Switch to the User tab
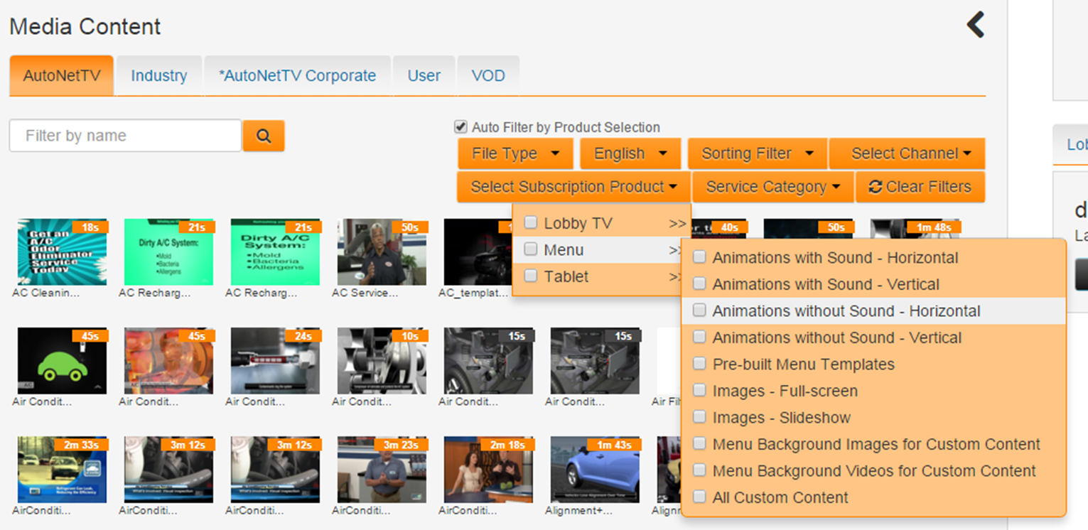The width and height of the screenshot is (1088, 530). click(424, 75)
